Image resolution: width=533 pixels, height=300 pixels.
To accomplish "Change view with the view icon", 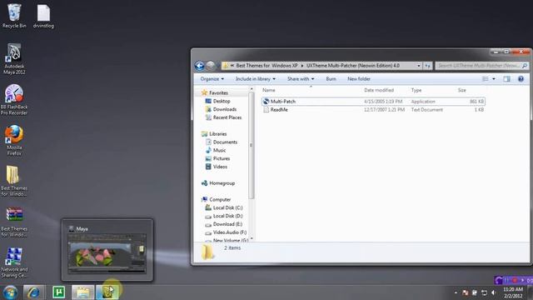I will click(x=485, y=79).
